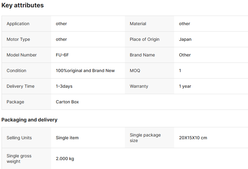Click the 20X15X10 cm package size
This screenshot has height=169, width=248.
(x=193, y=138)
